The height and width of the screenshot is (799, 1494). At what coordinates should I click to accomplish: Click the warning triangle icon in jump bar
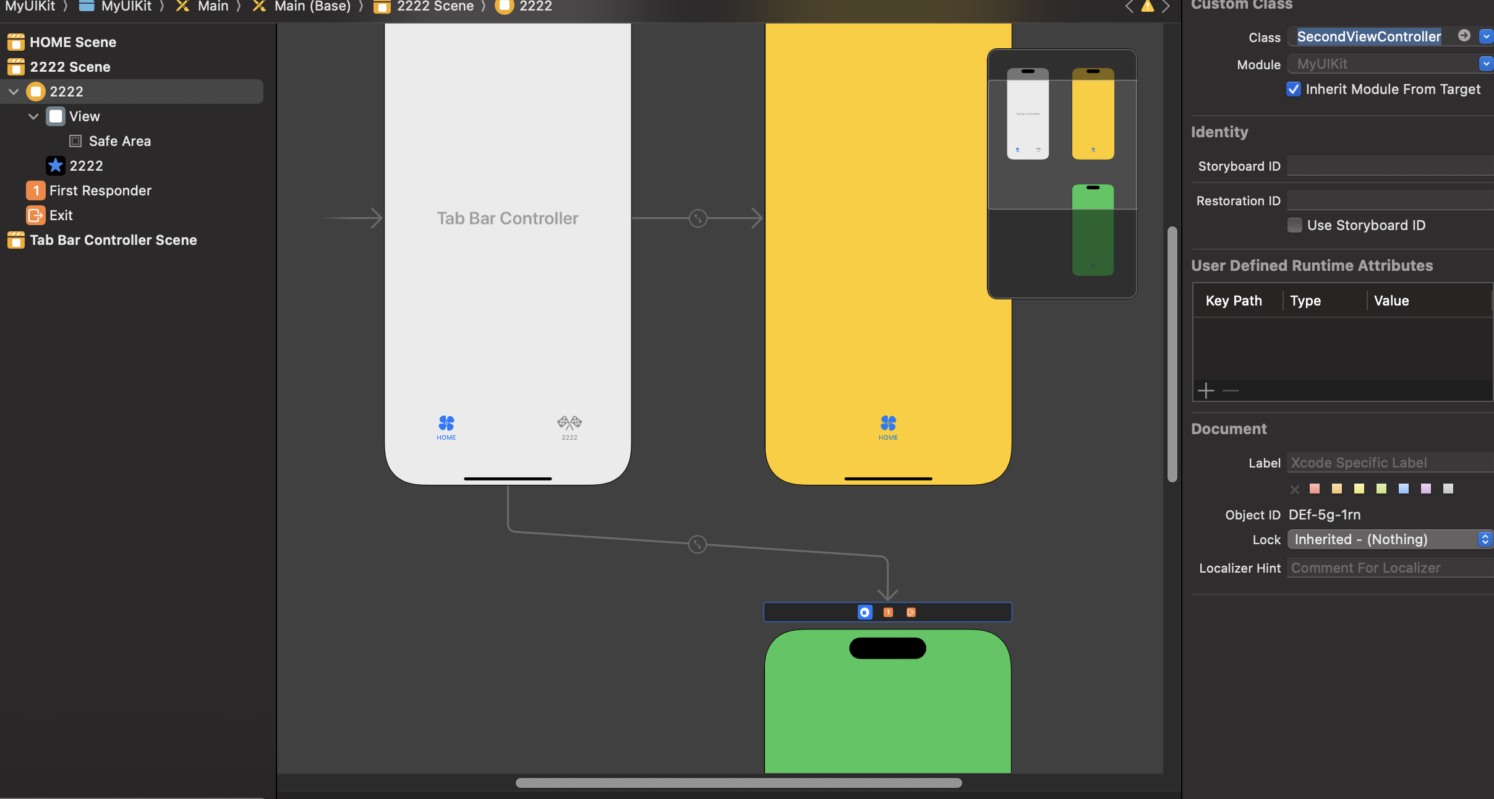point(1147,7)
